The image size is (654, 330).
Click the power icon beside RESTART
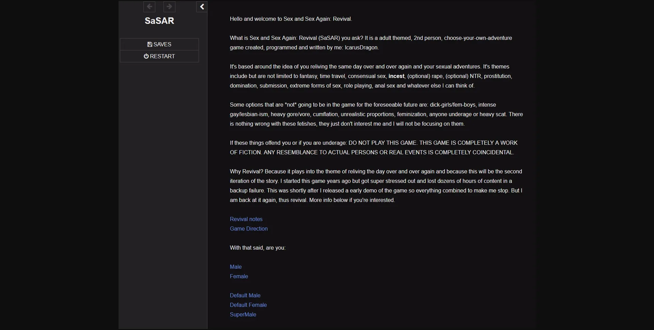pos(146,56)
